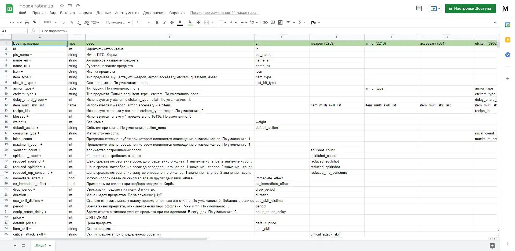The height and width of the screenshot is (251, 515).
Task: Open the Правка menu
Action: 39,13
